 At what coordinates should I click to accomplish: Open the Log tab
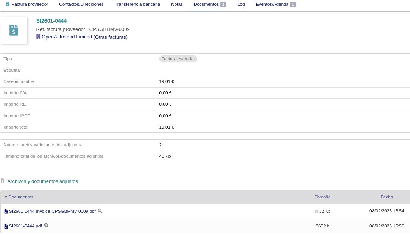241,4
